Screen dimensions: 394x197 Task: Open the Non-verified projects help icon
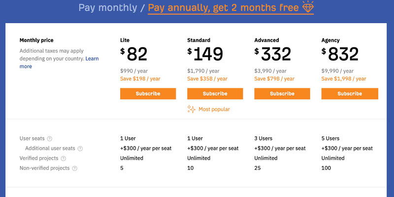pos(75,168)
